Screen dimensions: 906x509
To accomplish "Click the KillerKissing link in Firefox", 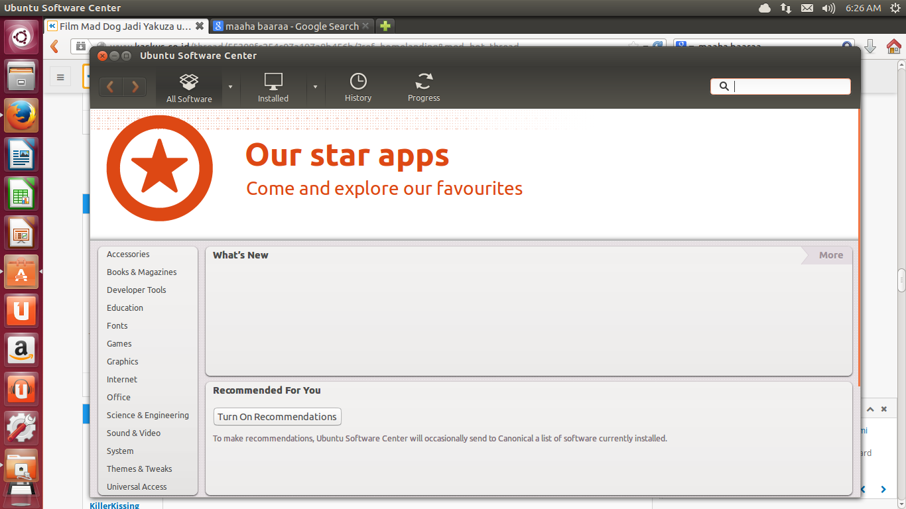I will click(114, 506).
